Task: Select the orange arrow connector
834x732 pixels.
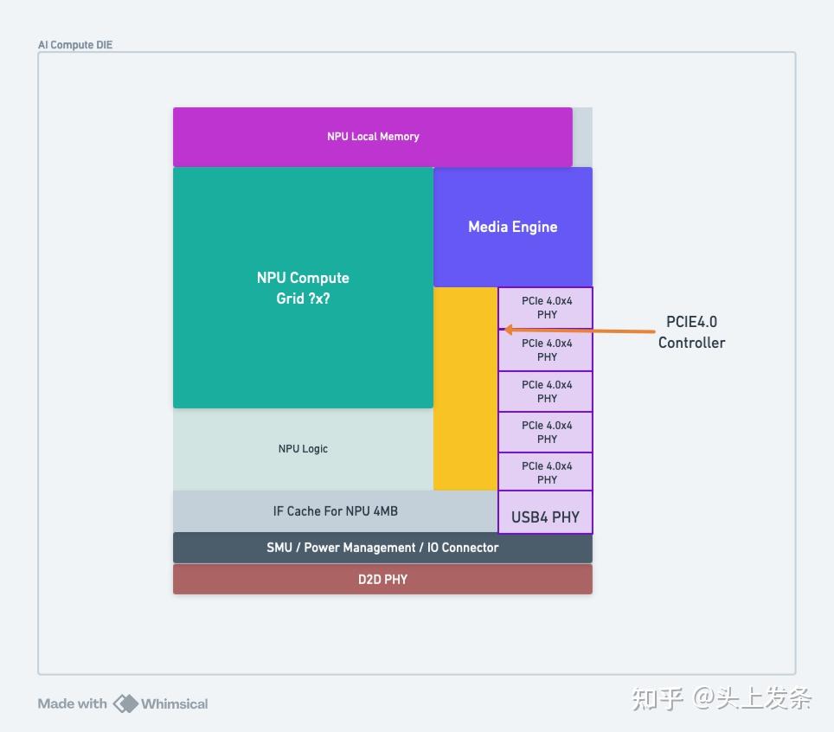Action: (588, 330)
